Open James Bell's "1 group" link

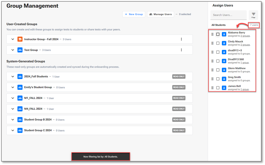coord(245,90)
